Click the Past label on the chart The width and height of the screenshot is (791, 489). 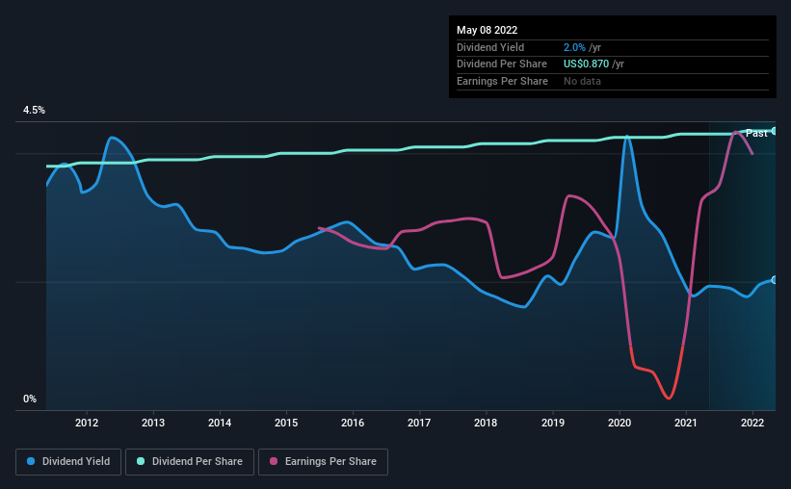pos(756,133)
